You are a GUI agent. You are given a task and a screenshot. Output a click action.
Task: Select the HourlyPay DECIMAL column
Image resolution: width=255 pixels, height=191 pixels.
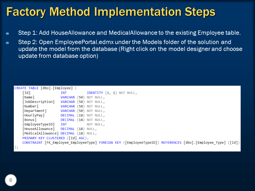coord(50,115)
